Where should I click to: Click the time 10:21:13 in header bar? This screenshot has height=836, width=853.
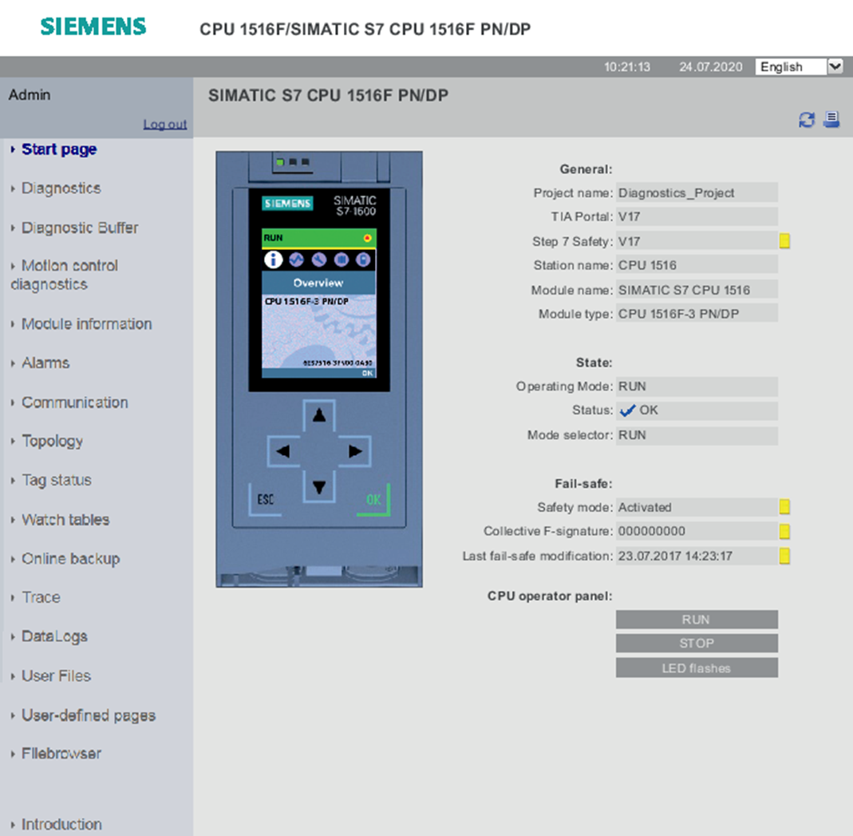tap(627, 67)
